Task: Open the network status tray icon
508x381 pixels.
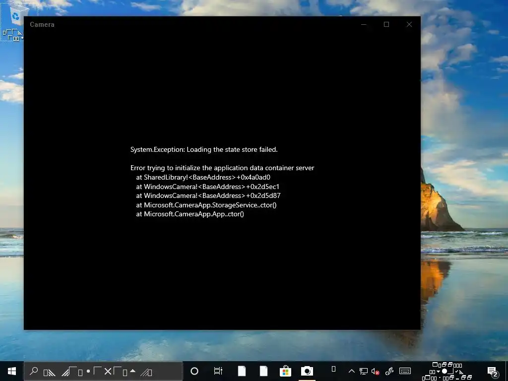Action: [x=364, y=371]
